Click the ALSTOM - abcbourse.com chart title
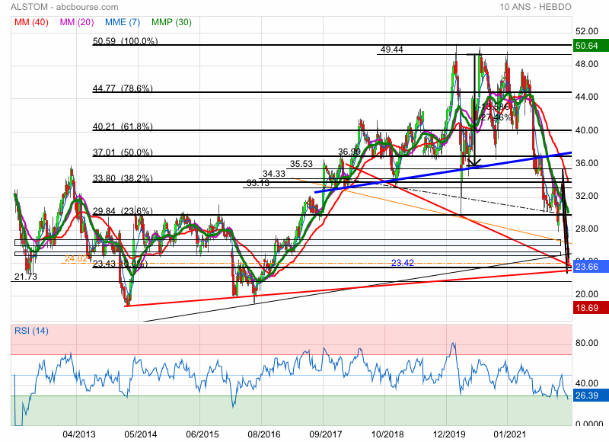The width and height of the screenshot is (609, 442). [65, 7]
